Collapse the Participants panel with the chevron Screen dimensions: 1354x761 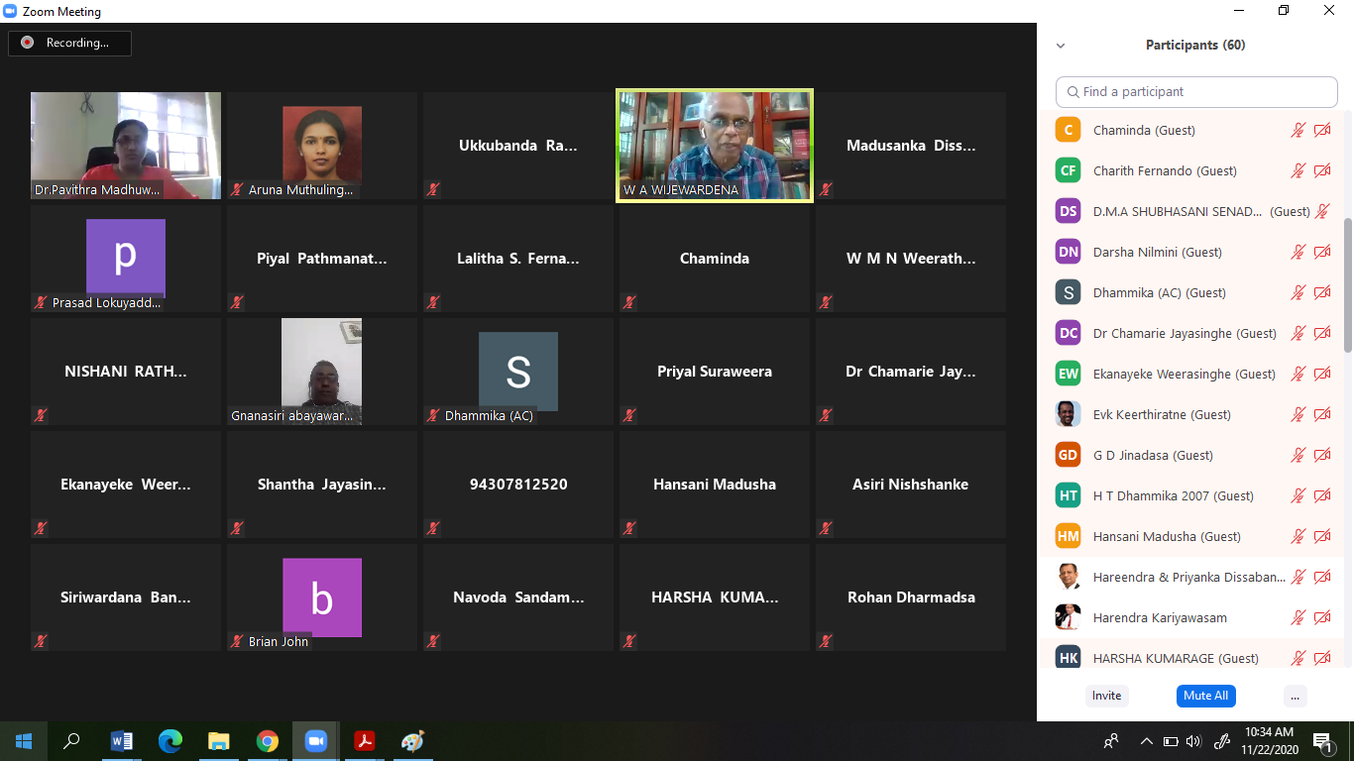(1061, 46)
